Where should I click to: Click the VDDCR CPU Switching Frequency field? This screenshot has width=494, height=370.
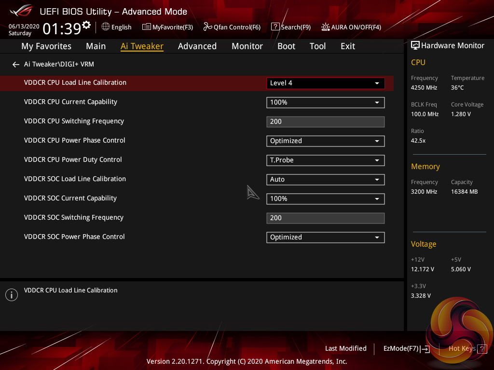point(325,121)
